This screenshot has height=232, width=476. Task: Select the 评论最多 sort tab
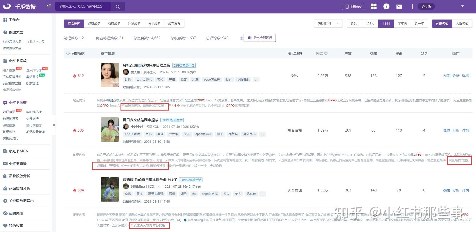[134, 24]
